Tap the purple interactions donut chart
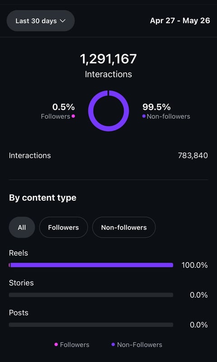 coord(108,111)
